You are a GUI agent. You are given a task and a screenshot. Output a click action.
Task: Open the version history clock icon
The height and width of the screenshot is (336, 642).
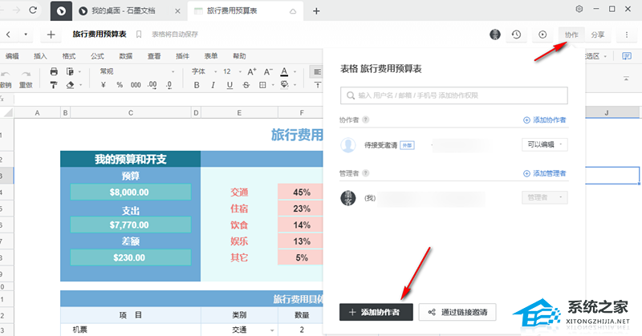[x=517, y=34]
